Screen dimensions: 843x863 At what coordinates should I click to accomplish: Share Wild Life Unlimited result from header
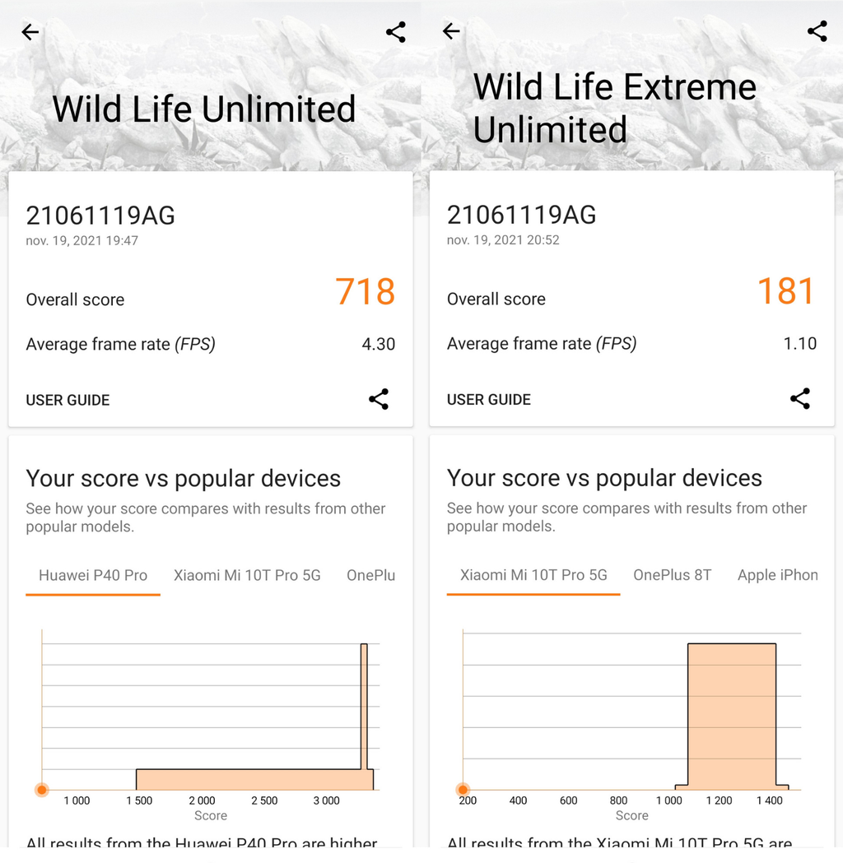point(396,32)
